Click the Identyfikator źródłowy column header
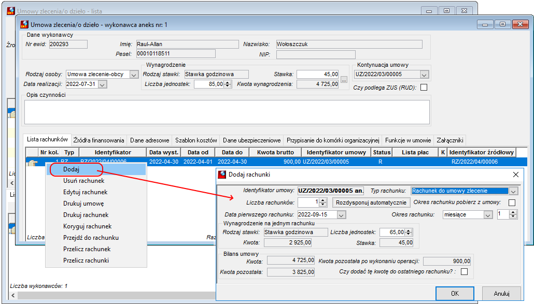Image resolution: width=534 pixels, height=304 pixels. point(481,152)
